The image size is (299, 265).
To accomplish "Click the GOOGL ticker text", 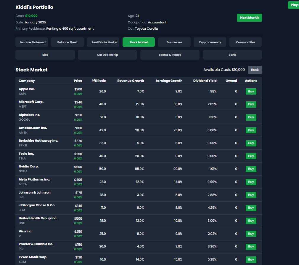I will coord(24,119).
